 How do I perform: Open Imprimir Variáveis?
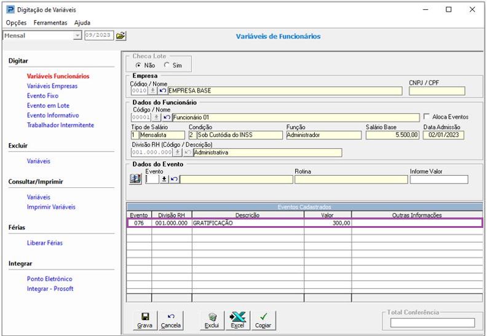(51, 207)
